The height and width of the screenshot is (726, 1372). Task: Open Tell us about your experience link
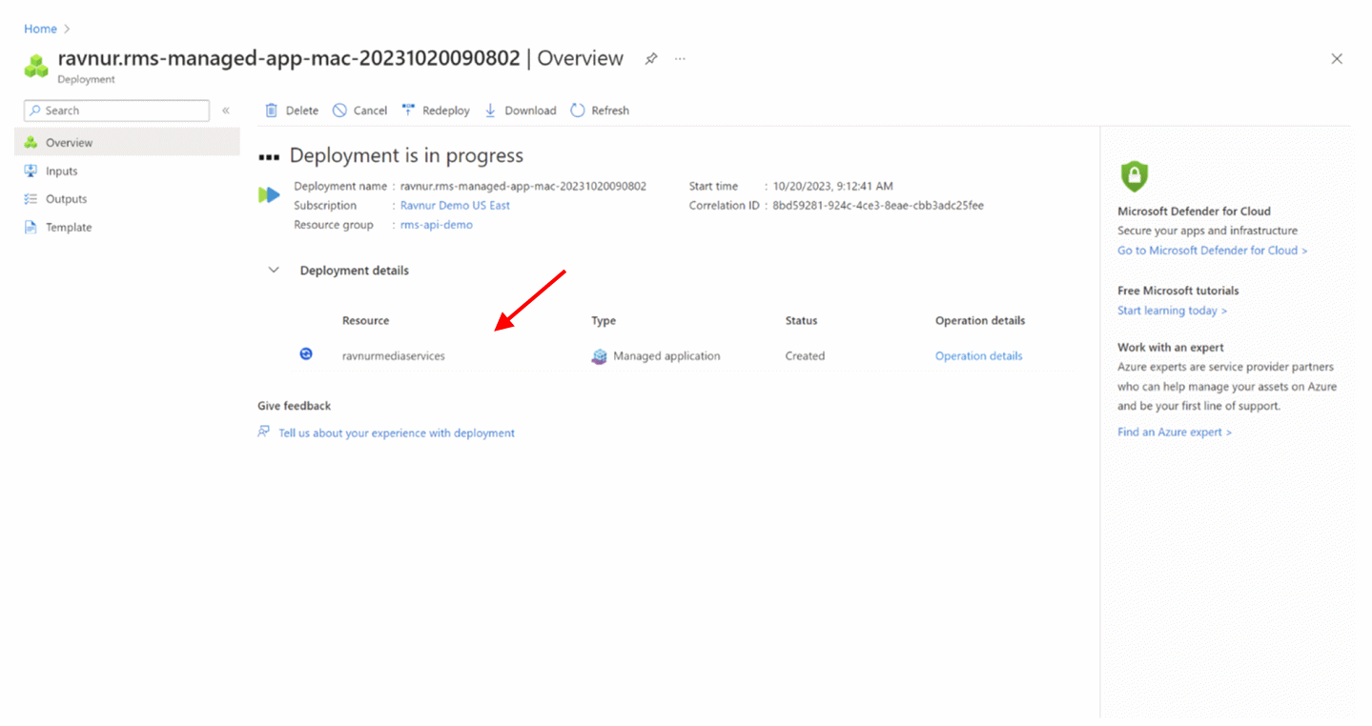pyautogui.click(x=397, y=434)
